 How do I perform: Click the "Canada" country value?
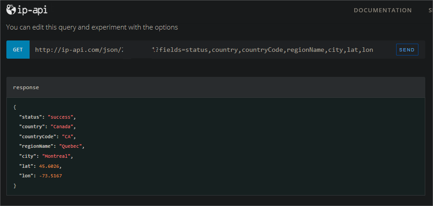click(62, 127)
